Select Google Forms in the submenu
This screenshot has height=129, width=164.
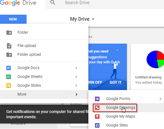(122, 99)
